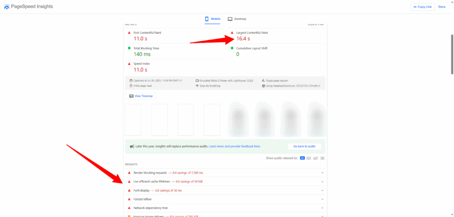Expand the Render blocking requests insight chevron
The width and height of the screenshot is (454, 217).
tap(322, 173)
